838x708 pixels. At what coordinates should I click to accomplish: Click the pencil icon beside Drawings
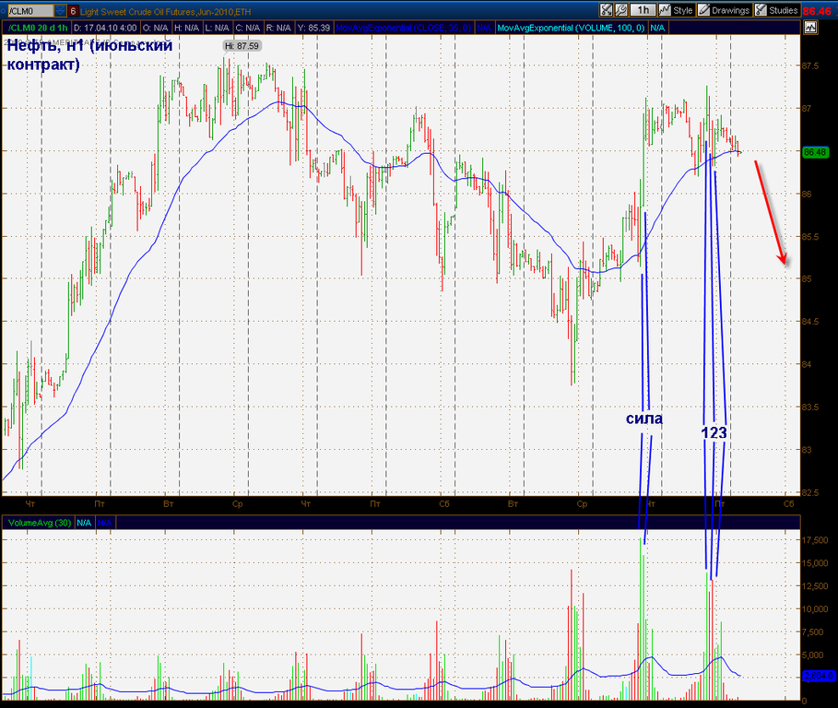tap(704, 10)
